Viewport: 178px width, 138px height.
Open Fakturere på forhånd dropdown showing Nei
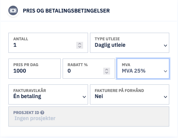129,95
